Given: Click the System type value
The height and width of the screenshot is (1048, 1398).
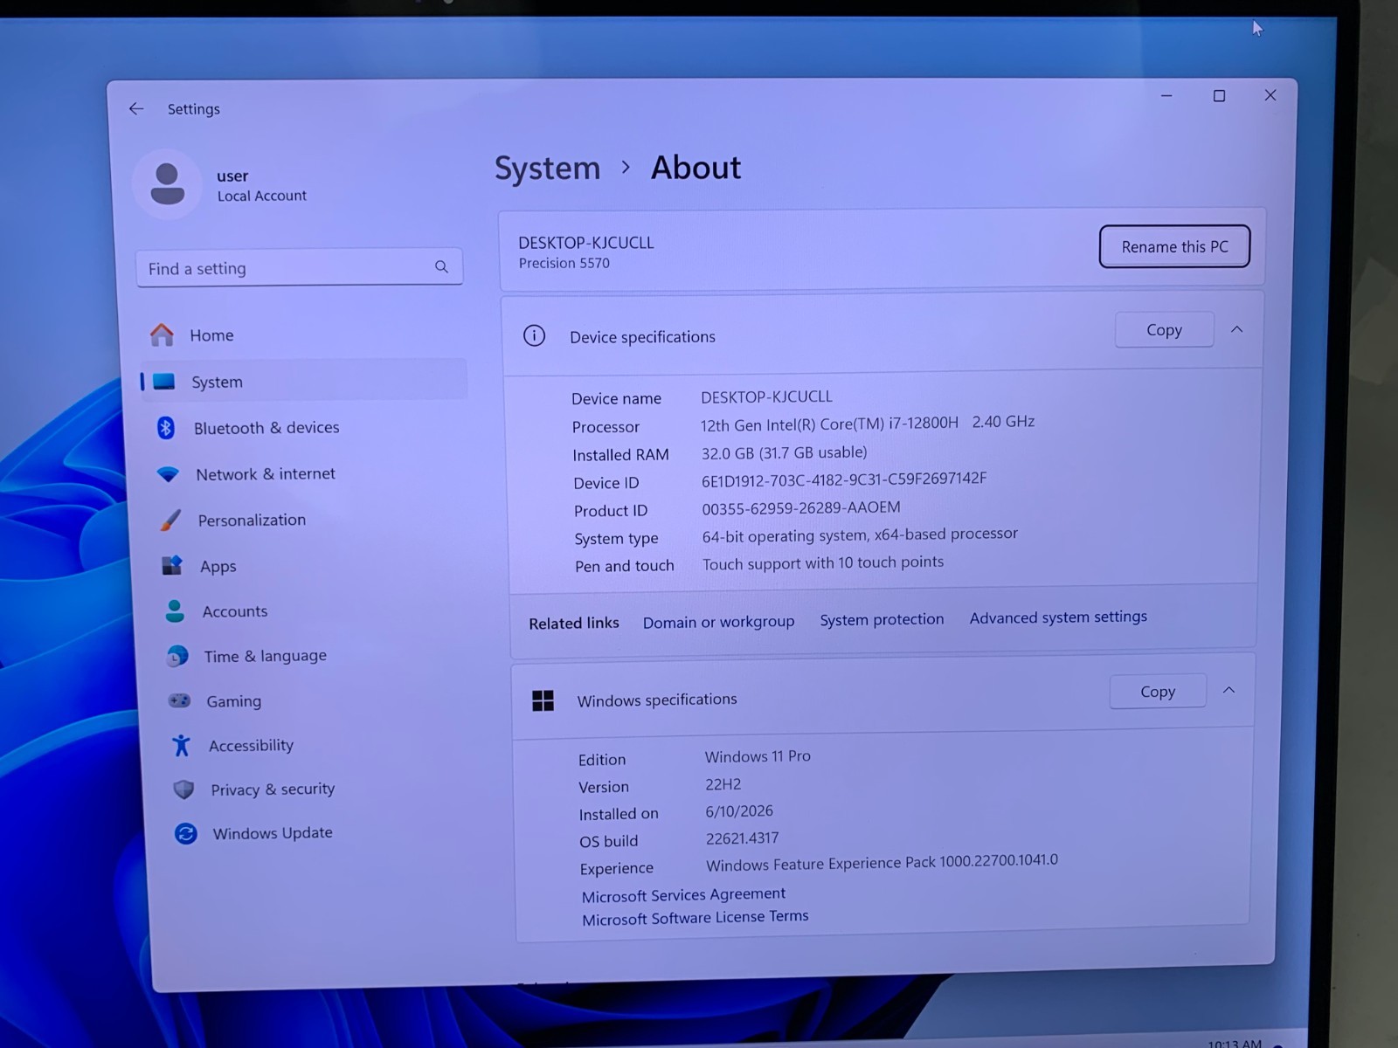Looking at the screenshot, I should coord(860,534).
